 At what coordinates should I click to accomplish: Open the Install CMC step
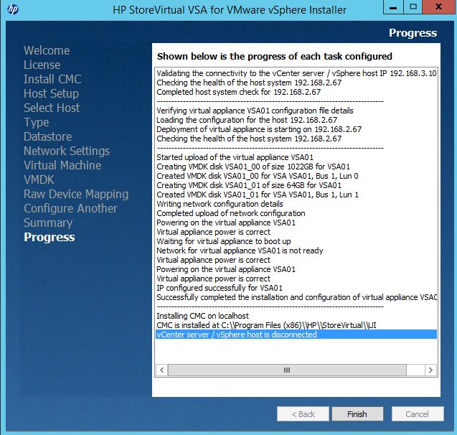52,79
